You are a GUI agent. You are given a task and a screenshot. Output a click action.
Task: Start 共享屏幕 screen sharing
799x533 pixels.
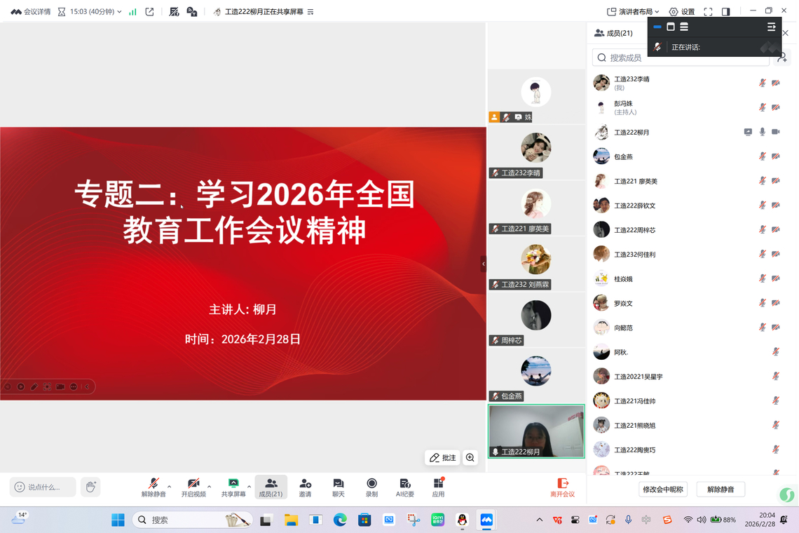pos(233,484)
